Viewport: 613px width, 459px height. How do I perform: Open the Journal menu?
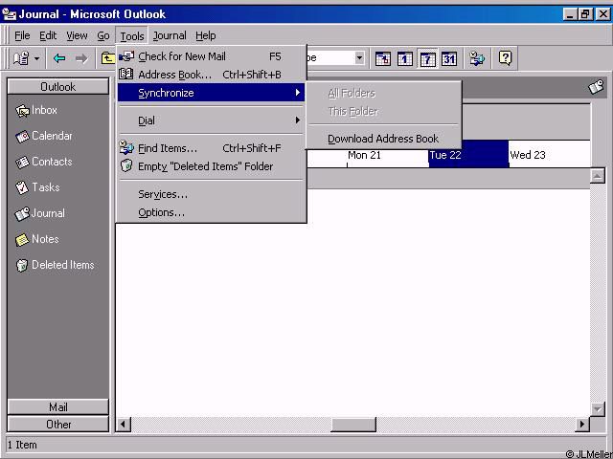pos(170,36)
